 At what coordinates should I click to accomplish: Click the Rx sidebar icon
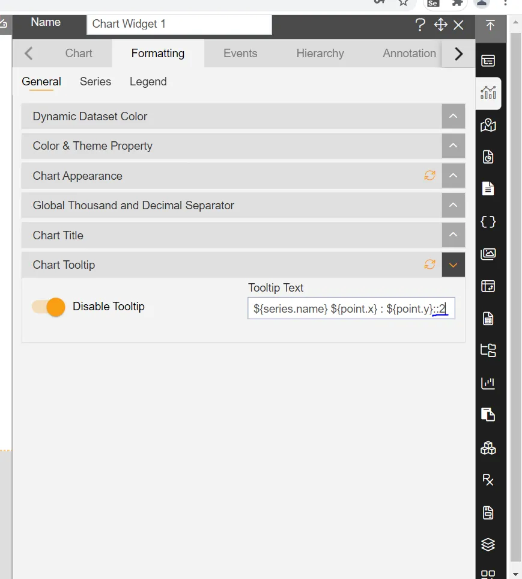488,480
